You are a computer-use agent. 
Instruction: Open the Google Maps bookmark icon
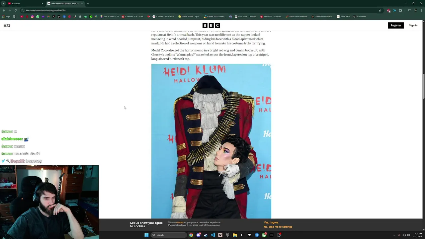tap(96, 17)
